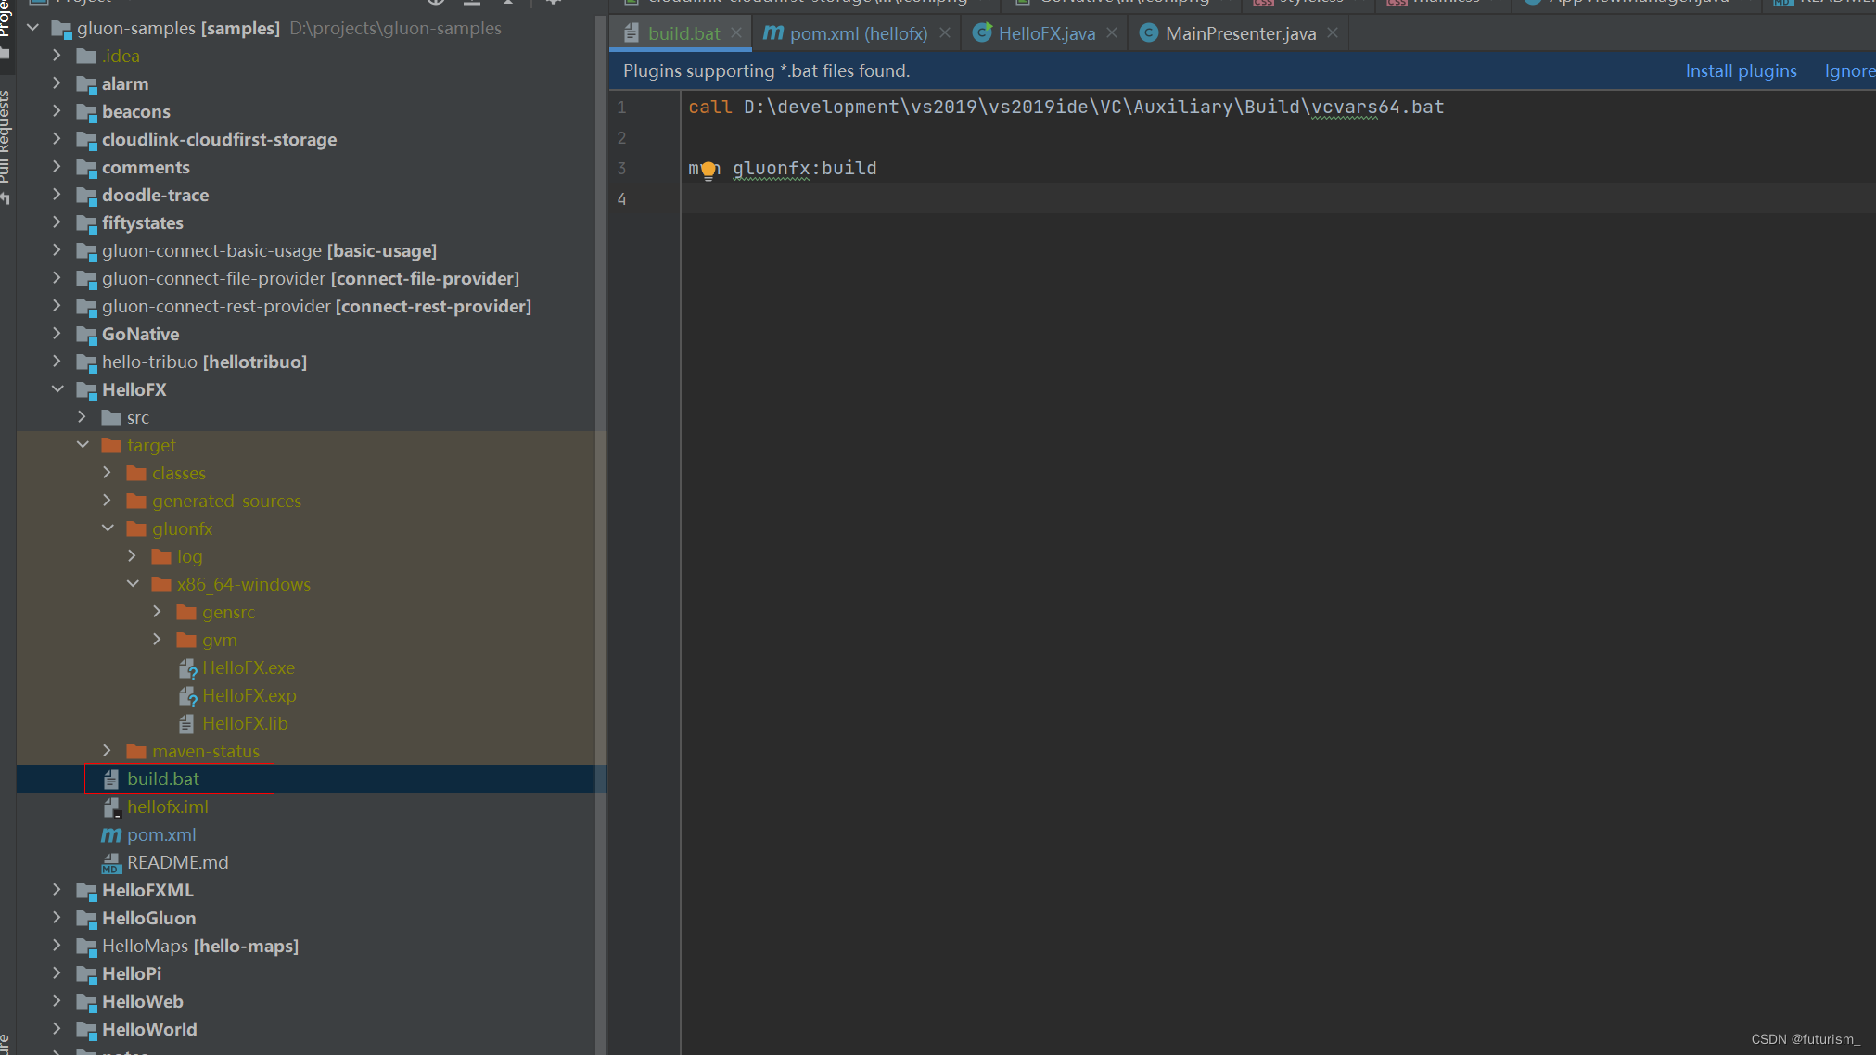Collapse the HelloFX module folder
Image resolution: width=1876 pixels, height=1055 pixels.
coord(57,389)
